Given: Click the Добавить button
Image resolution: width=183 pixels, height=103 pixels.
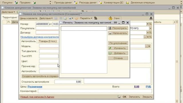Looking at the screenshot, I should coord(118,53).
